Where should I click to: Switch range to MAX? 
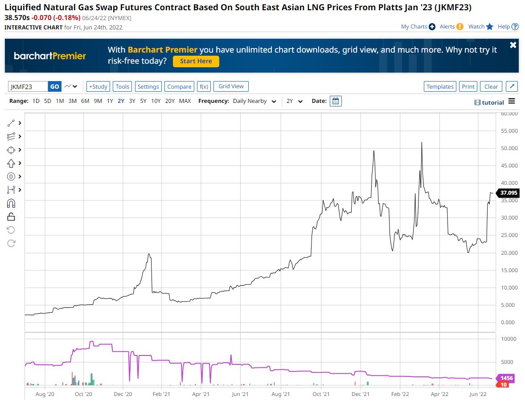coord(185,101)
